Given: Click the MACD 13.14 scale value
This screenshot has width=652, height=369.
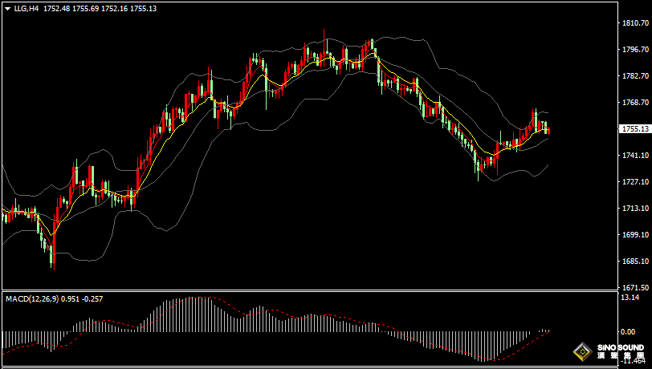Looking at the screenshot, I should pyautogui.click(x=630, y=298).
